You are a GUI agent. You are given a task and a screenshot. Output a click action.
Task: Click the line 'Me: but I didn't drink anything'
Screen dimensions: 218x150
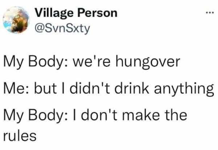[109, 89]
